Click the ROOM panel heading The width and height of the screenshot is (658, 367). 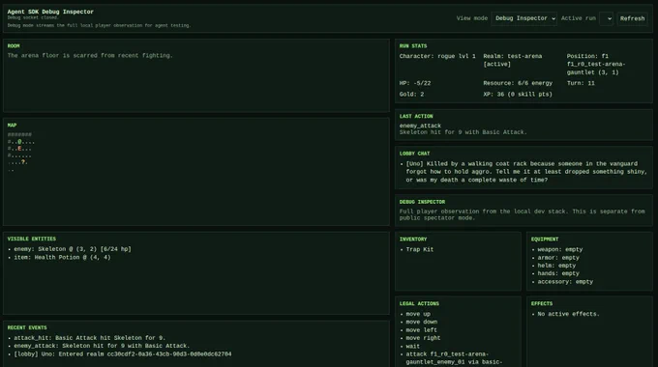pos(14,46)
